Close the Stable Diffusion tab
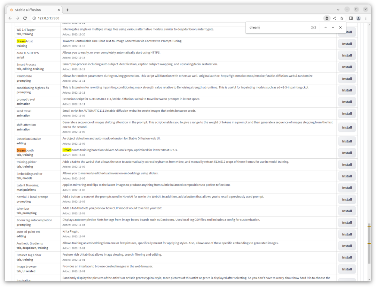The image size is (376, 287). [x=57, y=10]
